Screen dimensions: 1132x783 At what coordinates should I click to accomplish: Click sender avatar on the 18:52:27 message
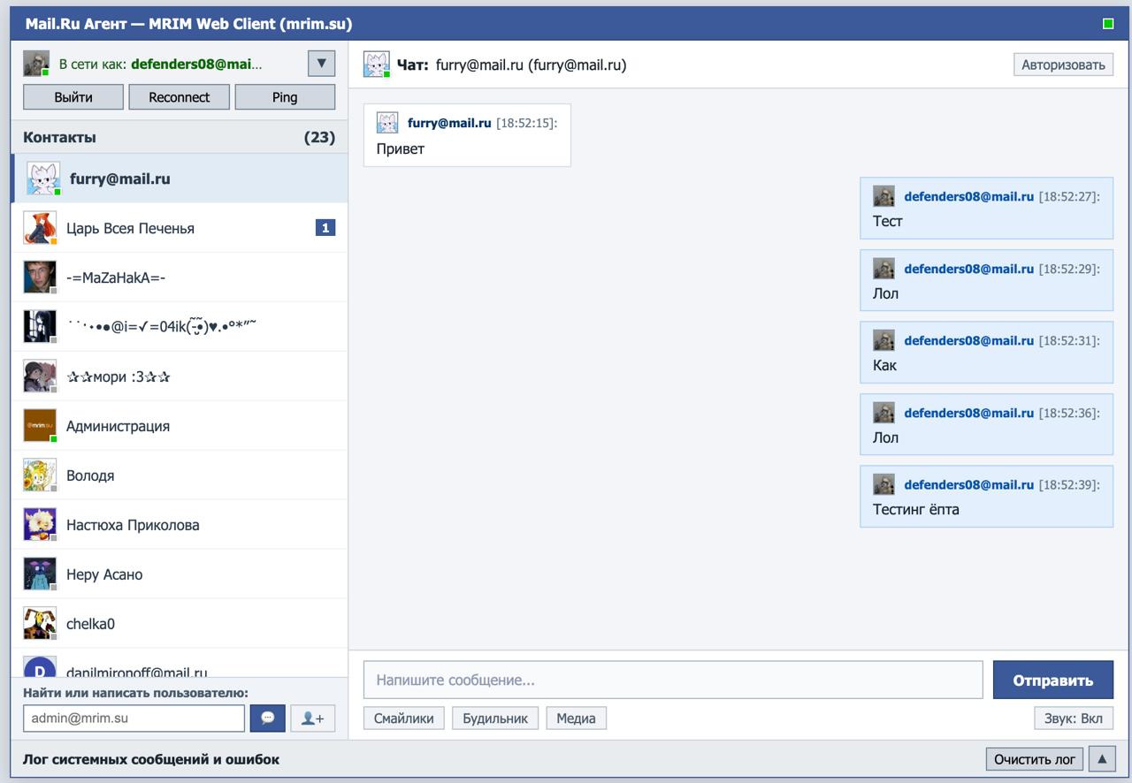883,196
